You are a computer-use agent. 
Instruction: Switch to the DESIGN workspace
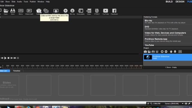pos(180,1)
